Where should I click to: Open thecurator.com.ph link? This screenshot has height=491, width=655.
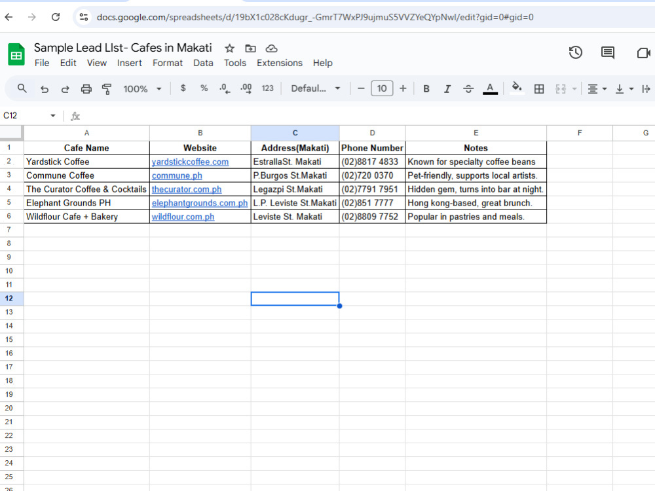(186, 190)
